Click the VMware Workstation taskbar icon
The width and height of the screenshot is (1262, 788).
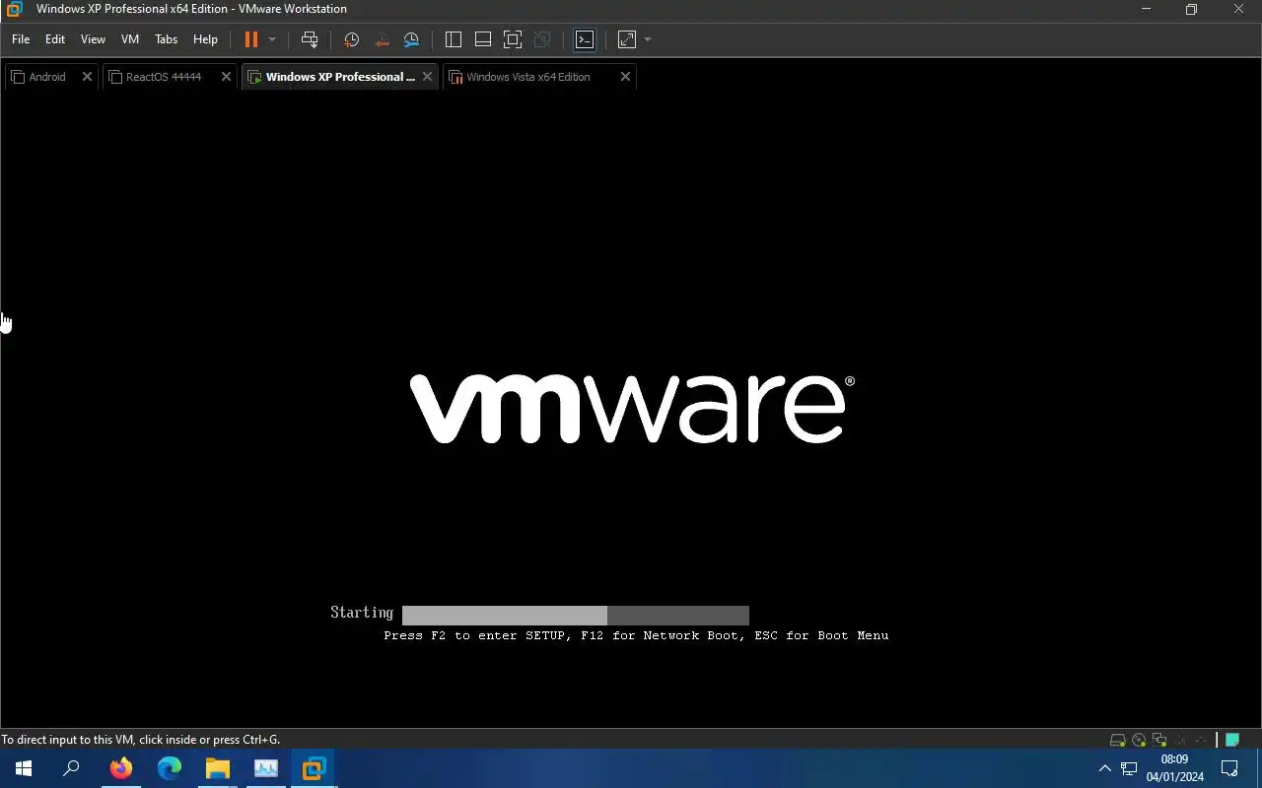click(314, 768)
